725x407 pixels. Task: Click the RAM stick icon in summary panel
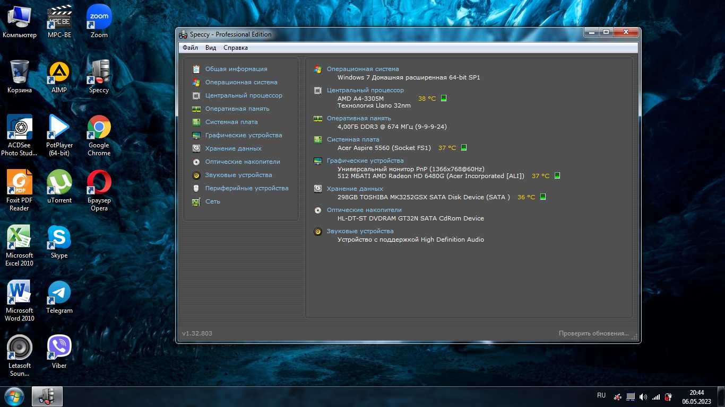click(318, 119)
